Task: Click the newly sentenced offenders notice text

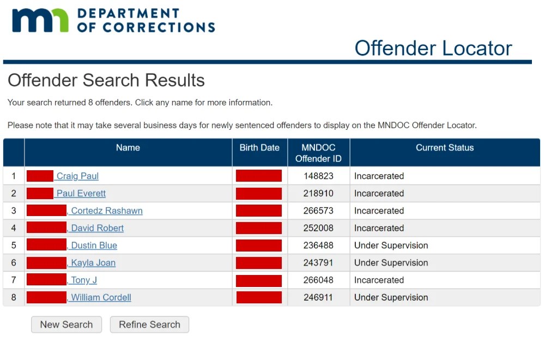Action: tap(242, 125)
